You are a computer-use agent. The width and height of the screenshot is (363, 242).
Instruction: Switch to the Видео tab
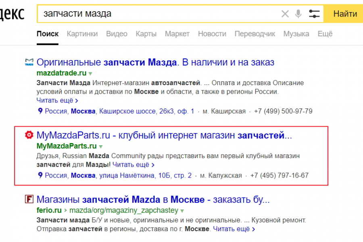click(x=117, y=34)
